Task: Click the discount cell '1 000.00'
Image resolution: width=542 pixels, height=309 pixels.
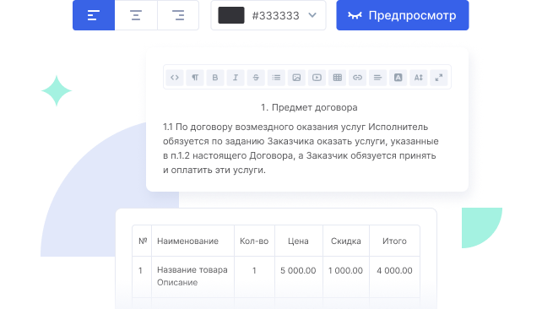Action: click(x=345, y=270)
